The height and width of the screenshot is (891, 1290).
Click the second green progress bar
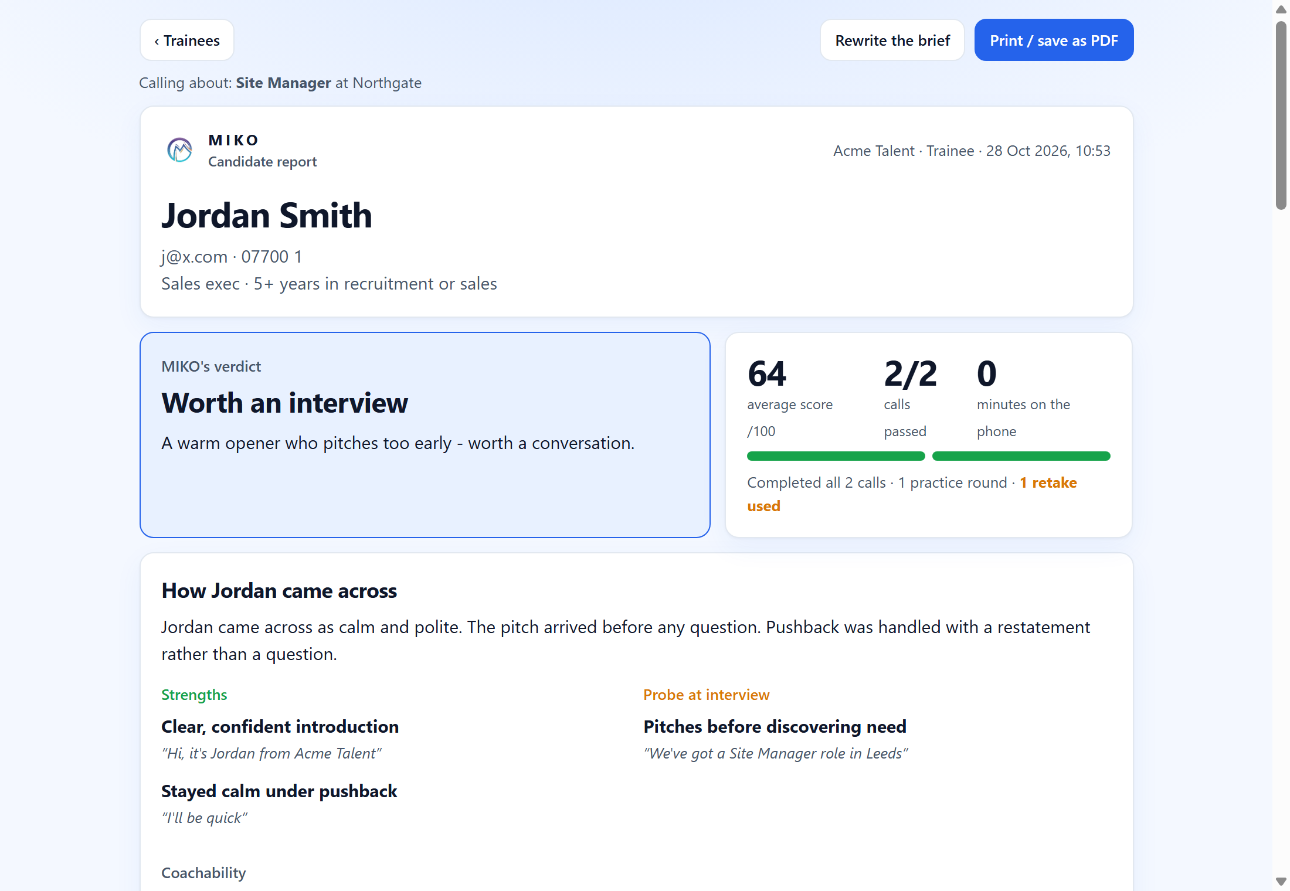[1021, 456]
